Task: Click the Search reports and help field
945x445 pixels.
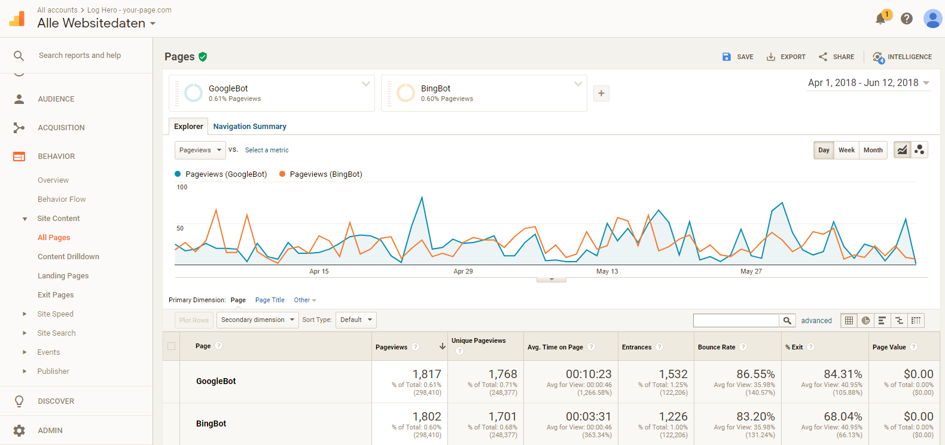Action: click(80, 56)
